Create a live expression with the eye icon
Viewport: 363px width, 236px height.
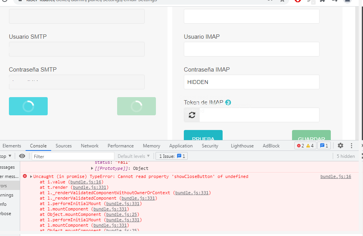22,156
